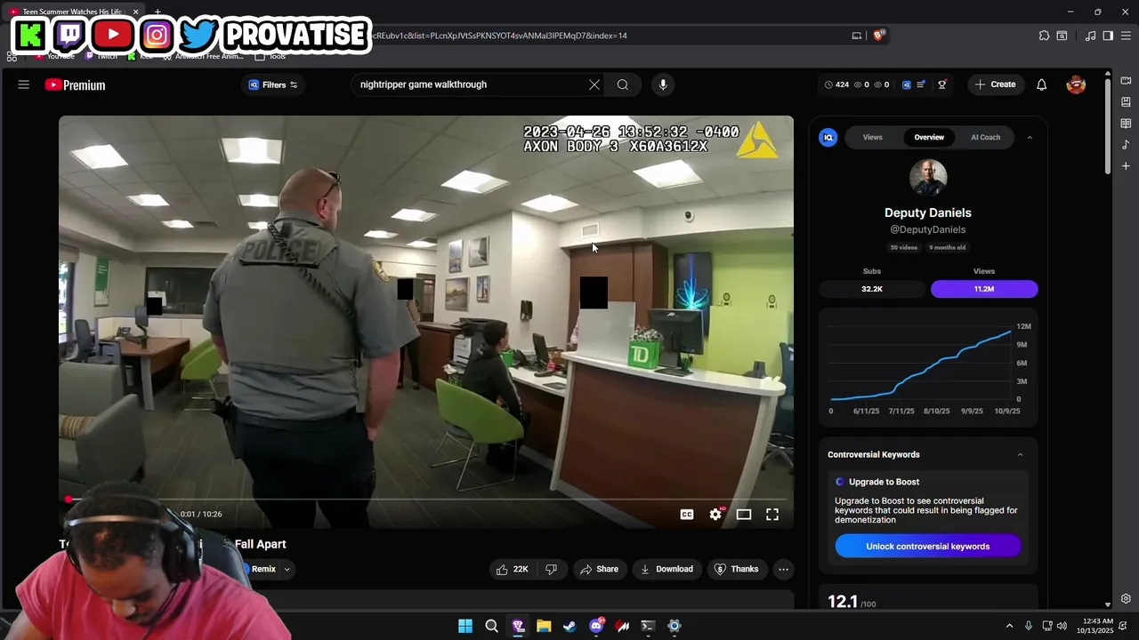Click Deputy Daniels channel avatar
Screen dimensions: 1139x640
coord(928,178)
